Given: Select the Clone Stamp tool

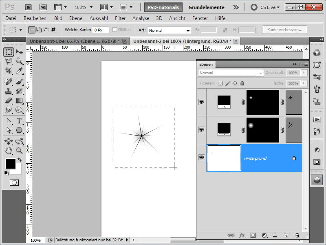Looking at the screenshot, I should (x=9, y=91).
